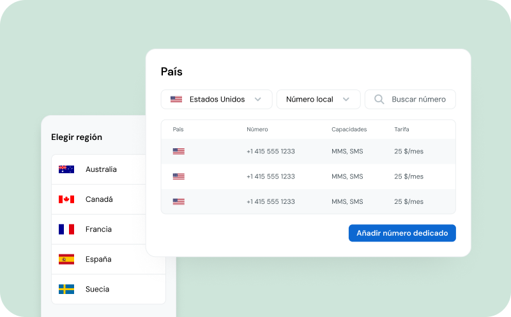Open the Número local type dropdown
The image size is (511, 317).
pyautogui.click(x=318, y=99)
